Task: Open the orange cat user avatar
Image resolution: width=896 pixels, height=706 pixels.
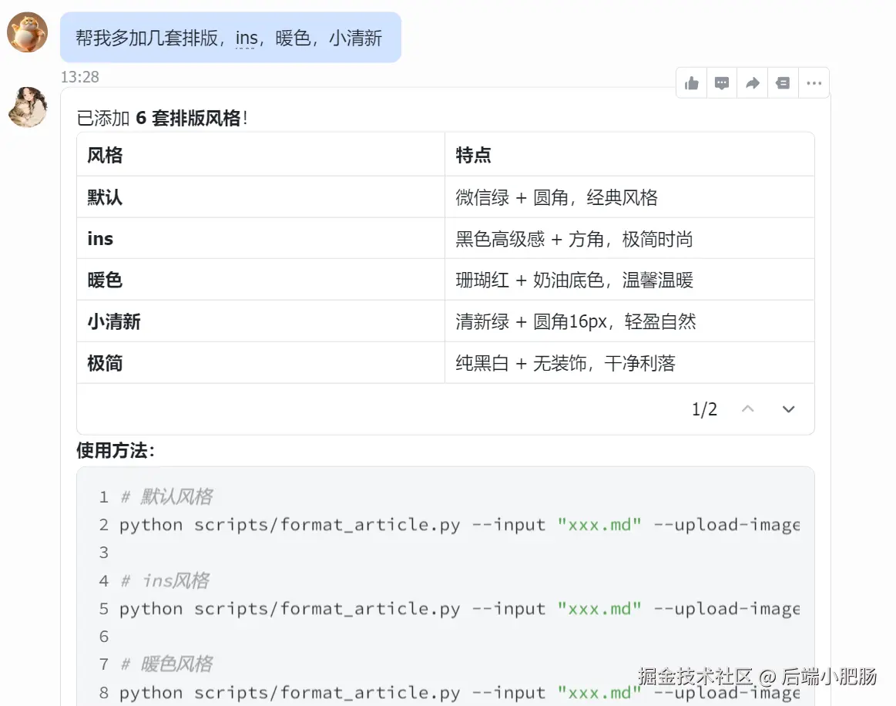Action: [28, 32]
